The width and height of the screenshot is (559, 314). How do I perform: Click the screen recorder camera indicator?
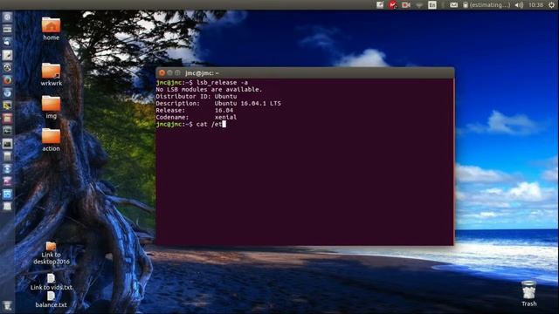[405, 5]
